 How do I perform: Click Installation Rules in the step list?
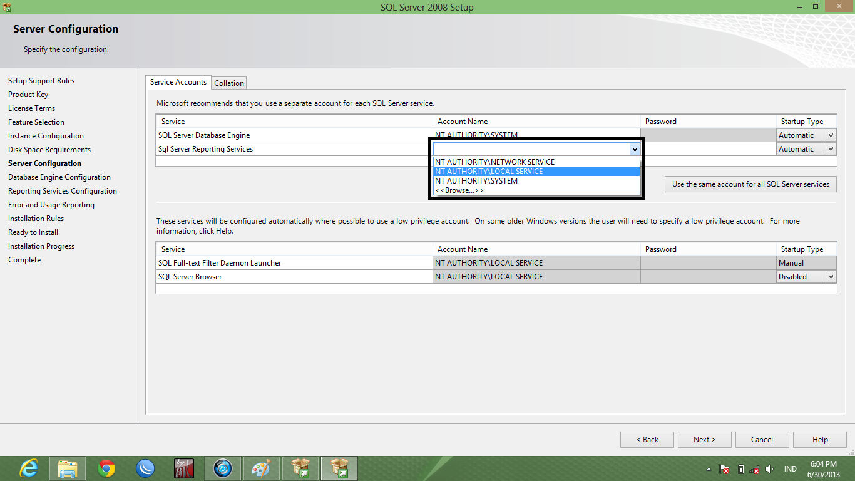(x=36, y=219)
